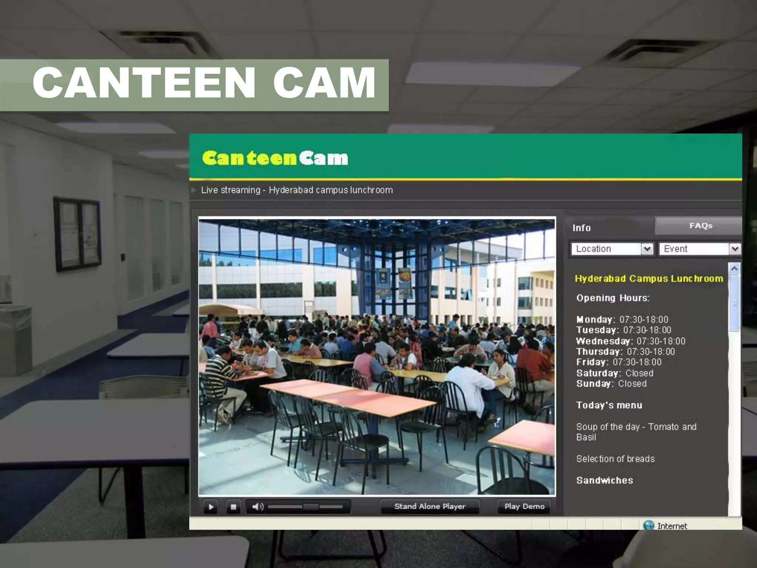Screen dimensions: 757x568
Task: Open the Event dropdown
Action: tap(700, 249)
